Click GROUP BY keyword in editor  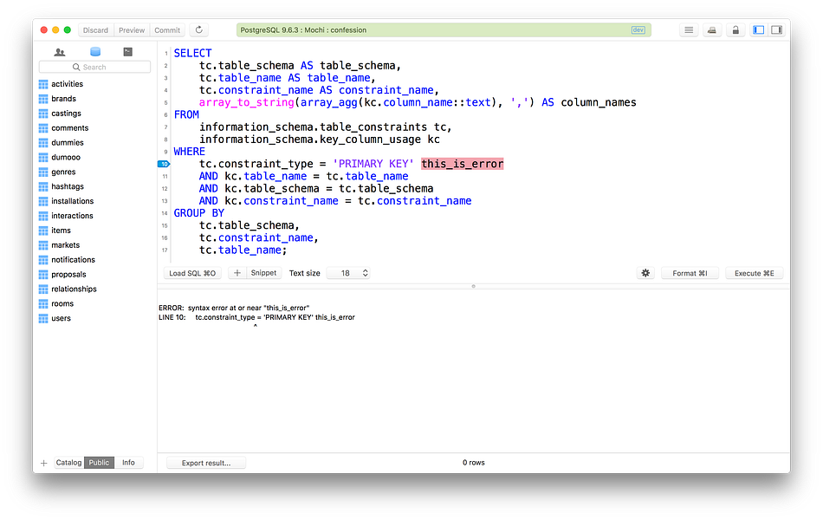[x=199, y=213]
